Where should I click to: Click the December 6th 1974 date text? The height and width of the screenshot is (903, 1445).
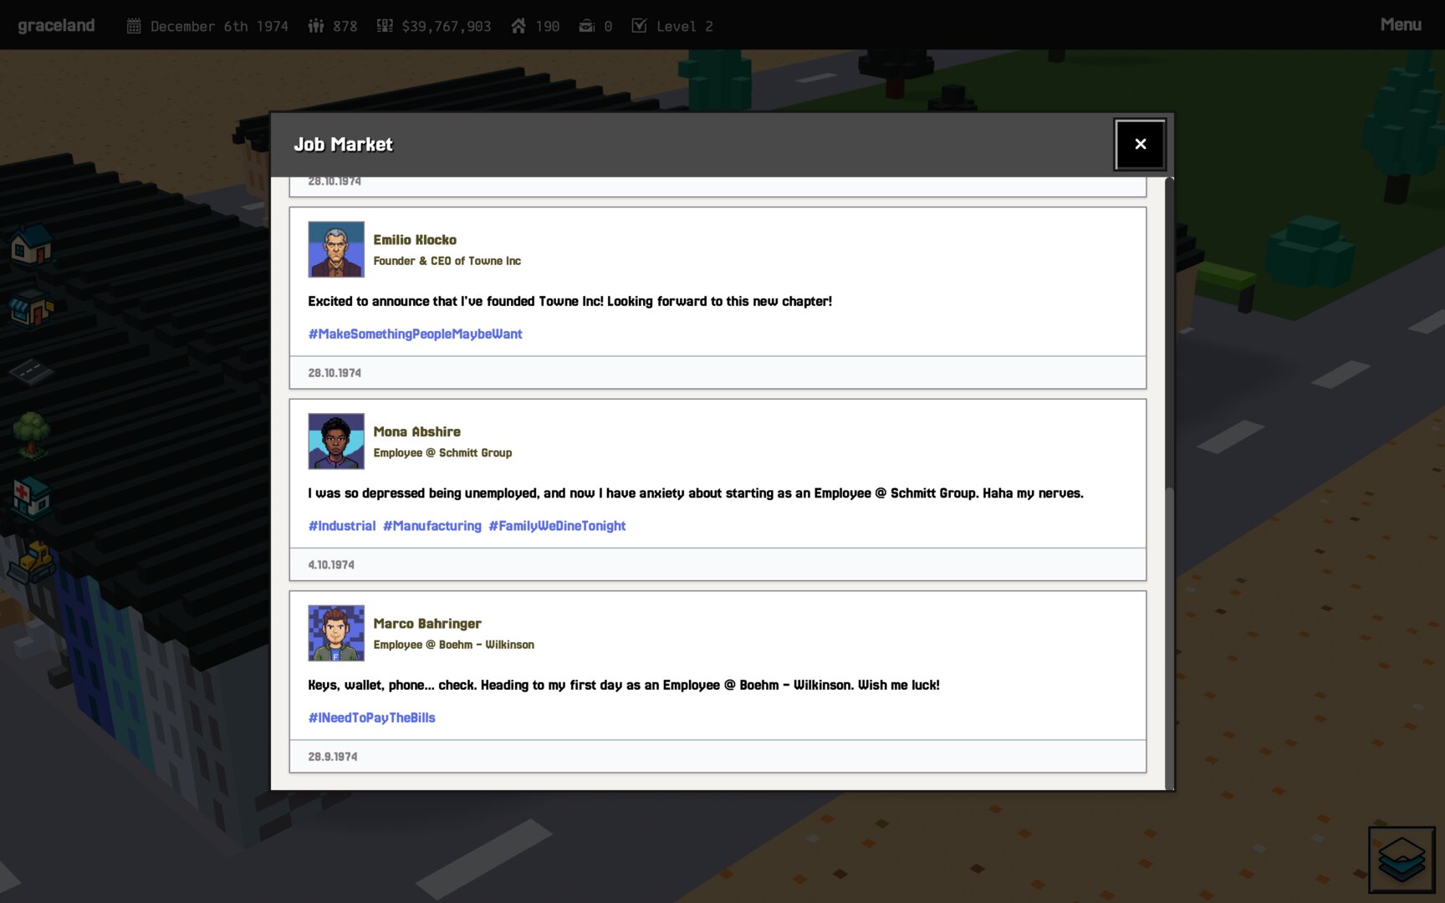pos(219,26)
